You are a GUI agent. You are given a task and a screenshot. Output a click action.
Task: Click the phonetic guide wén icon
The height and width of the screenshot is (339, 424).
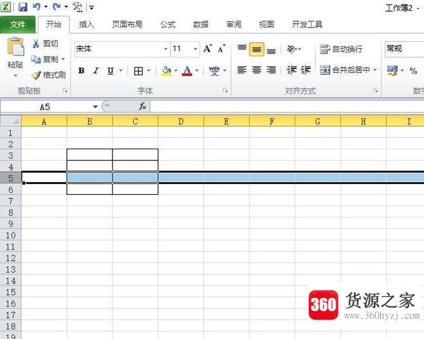pos(214,71)
